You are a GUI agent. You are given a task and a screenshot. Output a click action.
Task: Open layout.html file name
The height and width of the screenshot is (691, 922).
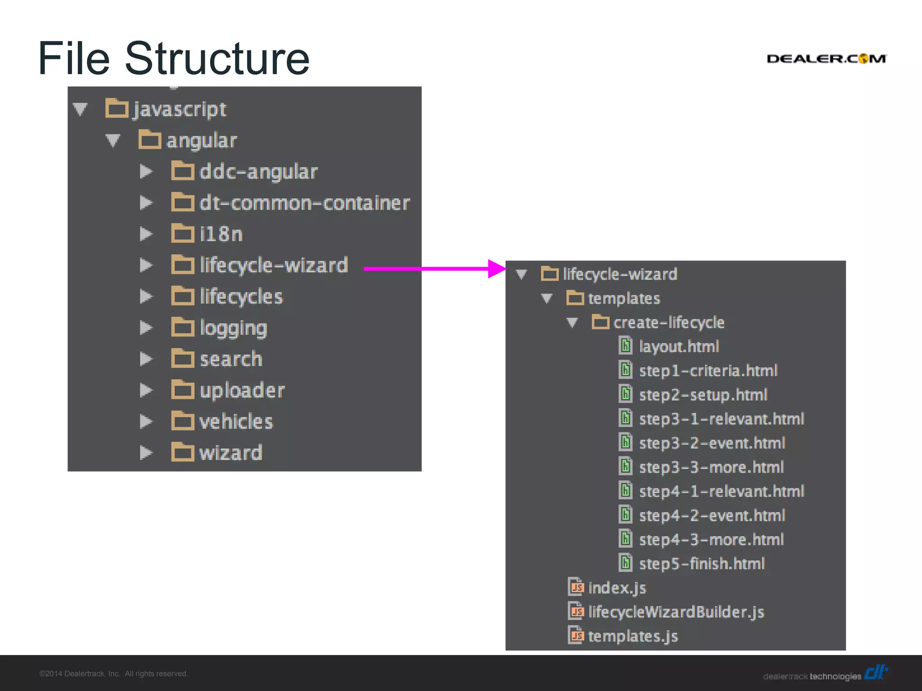coord(679,346)
